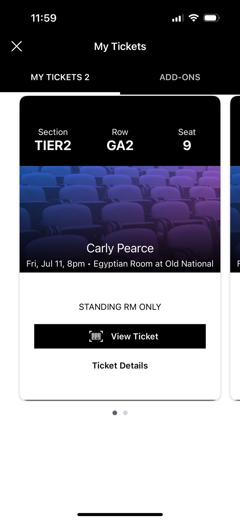Screen dimensions: 240x521
Task: Tap the View Ticket button
Action: [x=120, y=336]
